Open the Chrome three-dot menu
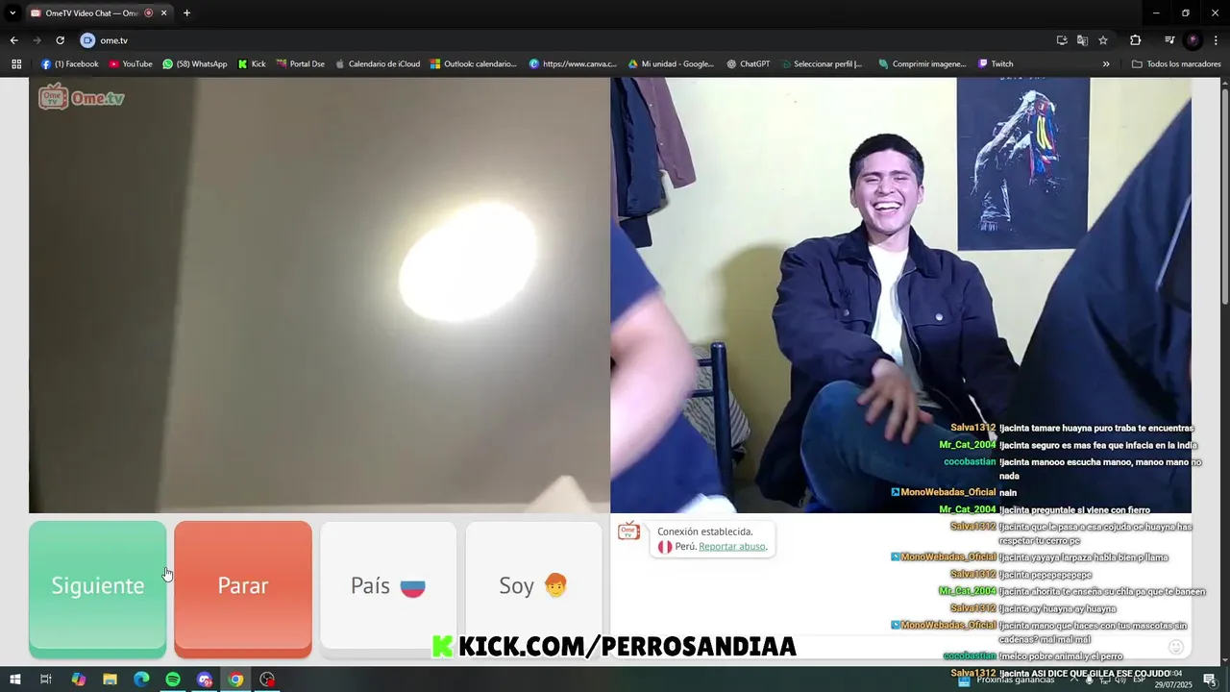 click(1217, 40)
